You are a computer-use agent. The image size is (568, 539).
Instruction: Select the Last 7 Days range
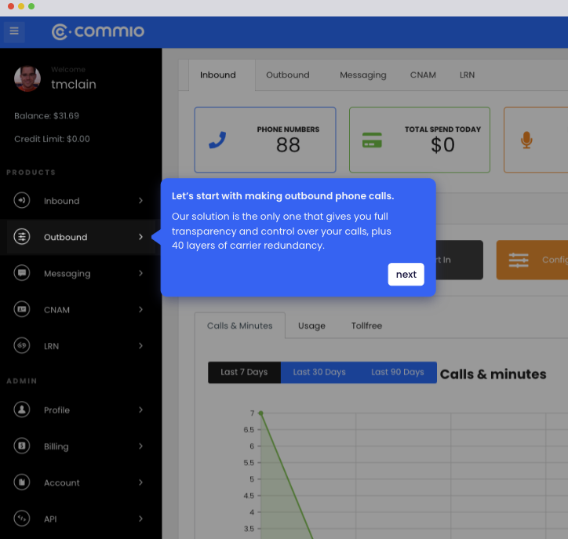point(244,372)
